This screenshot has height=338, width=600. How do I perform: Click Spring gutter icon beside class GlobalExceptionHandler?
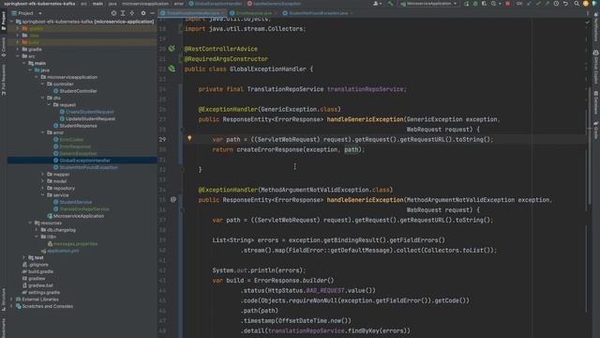coord(172,69)
